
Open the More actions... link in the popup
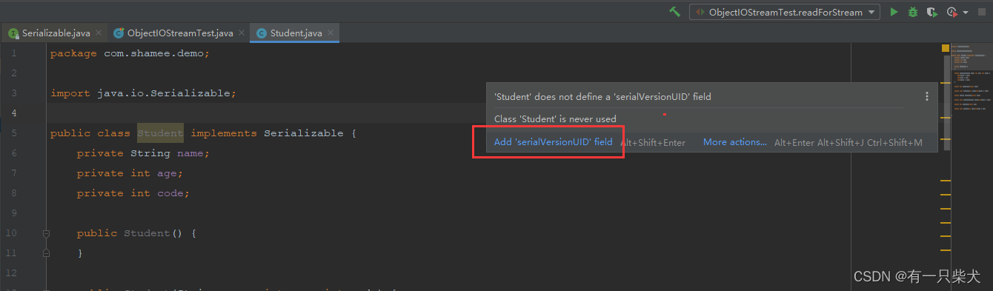click(735, 142)
